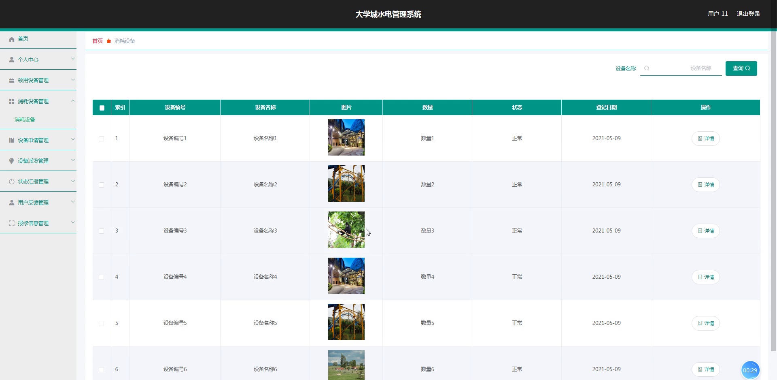The height and width of the screenshot is (380, 777).
Task: Open 详情 for 设备编号1
Action: 705,139
